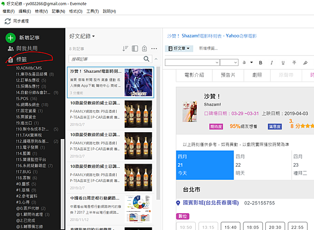Switch to the 劇照 tab
The image size is (314, 230).
(257, 75)
